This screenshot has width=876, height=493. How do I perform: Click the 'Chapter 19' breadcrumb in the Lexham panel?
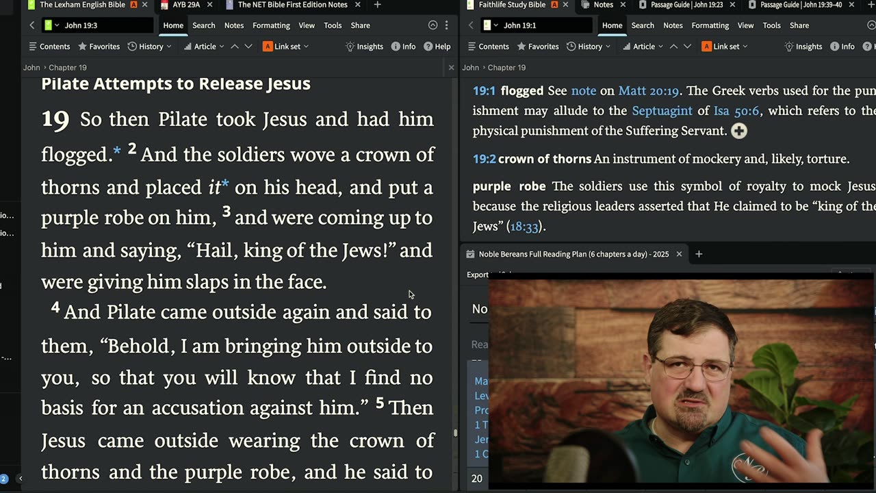point(67,68)
